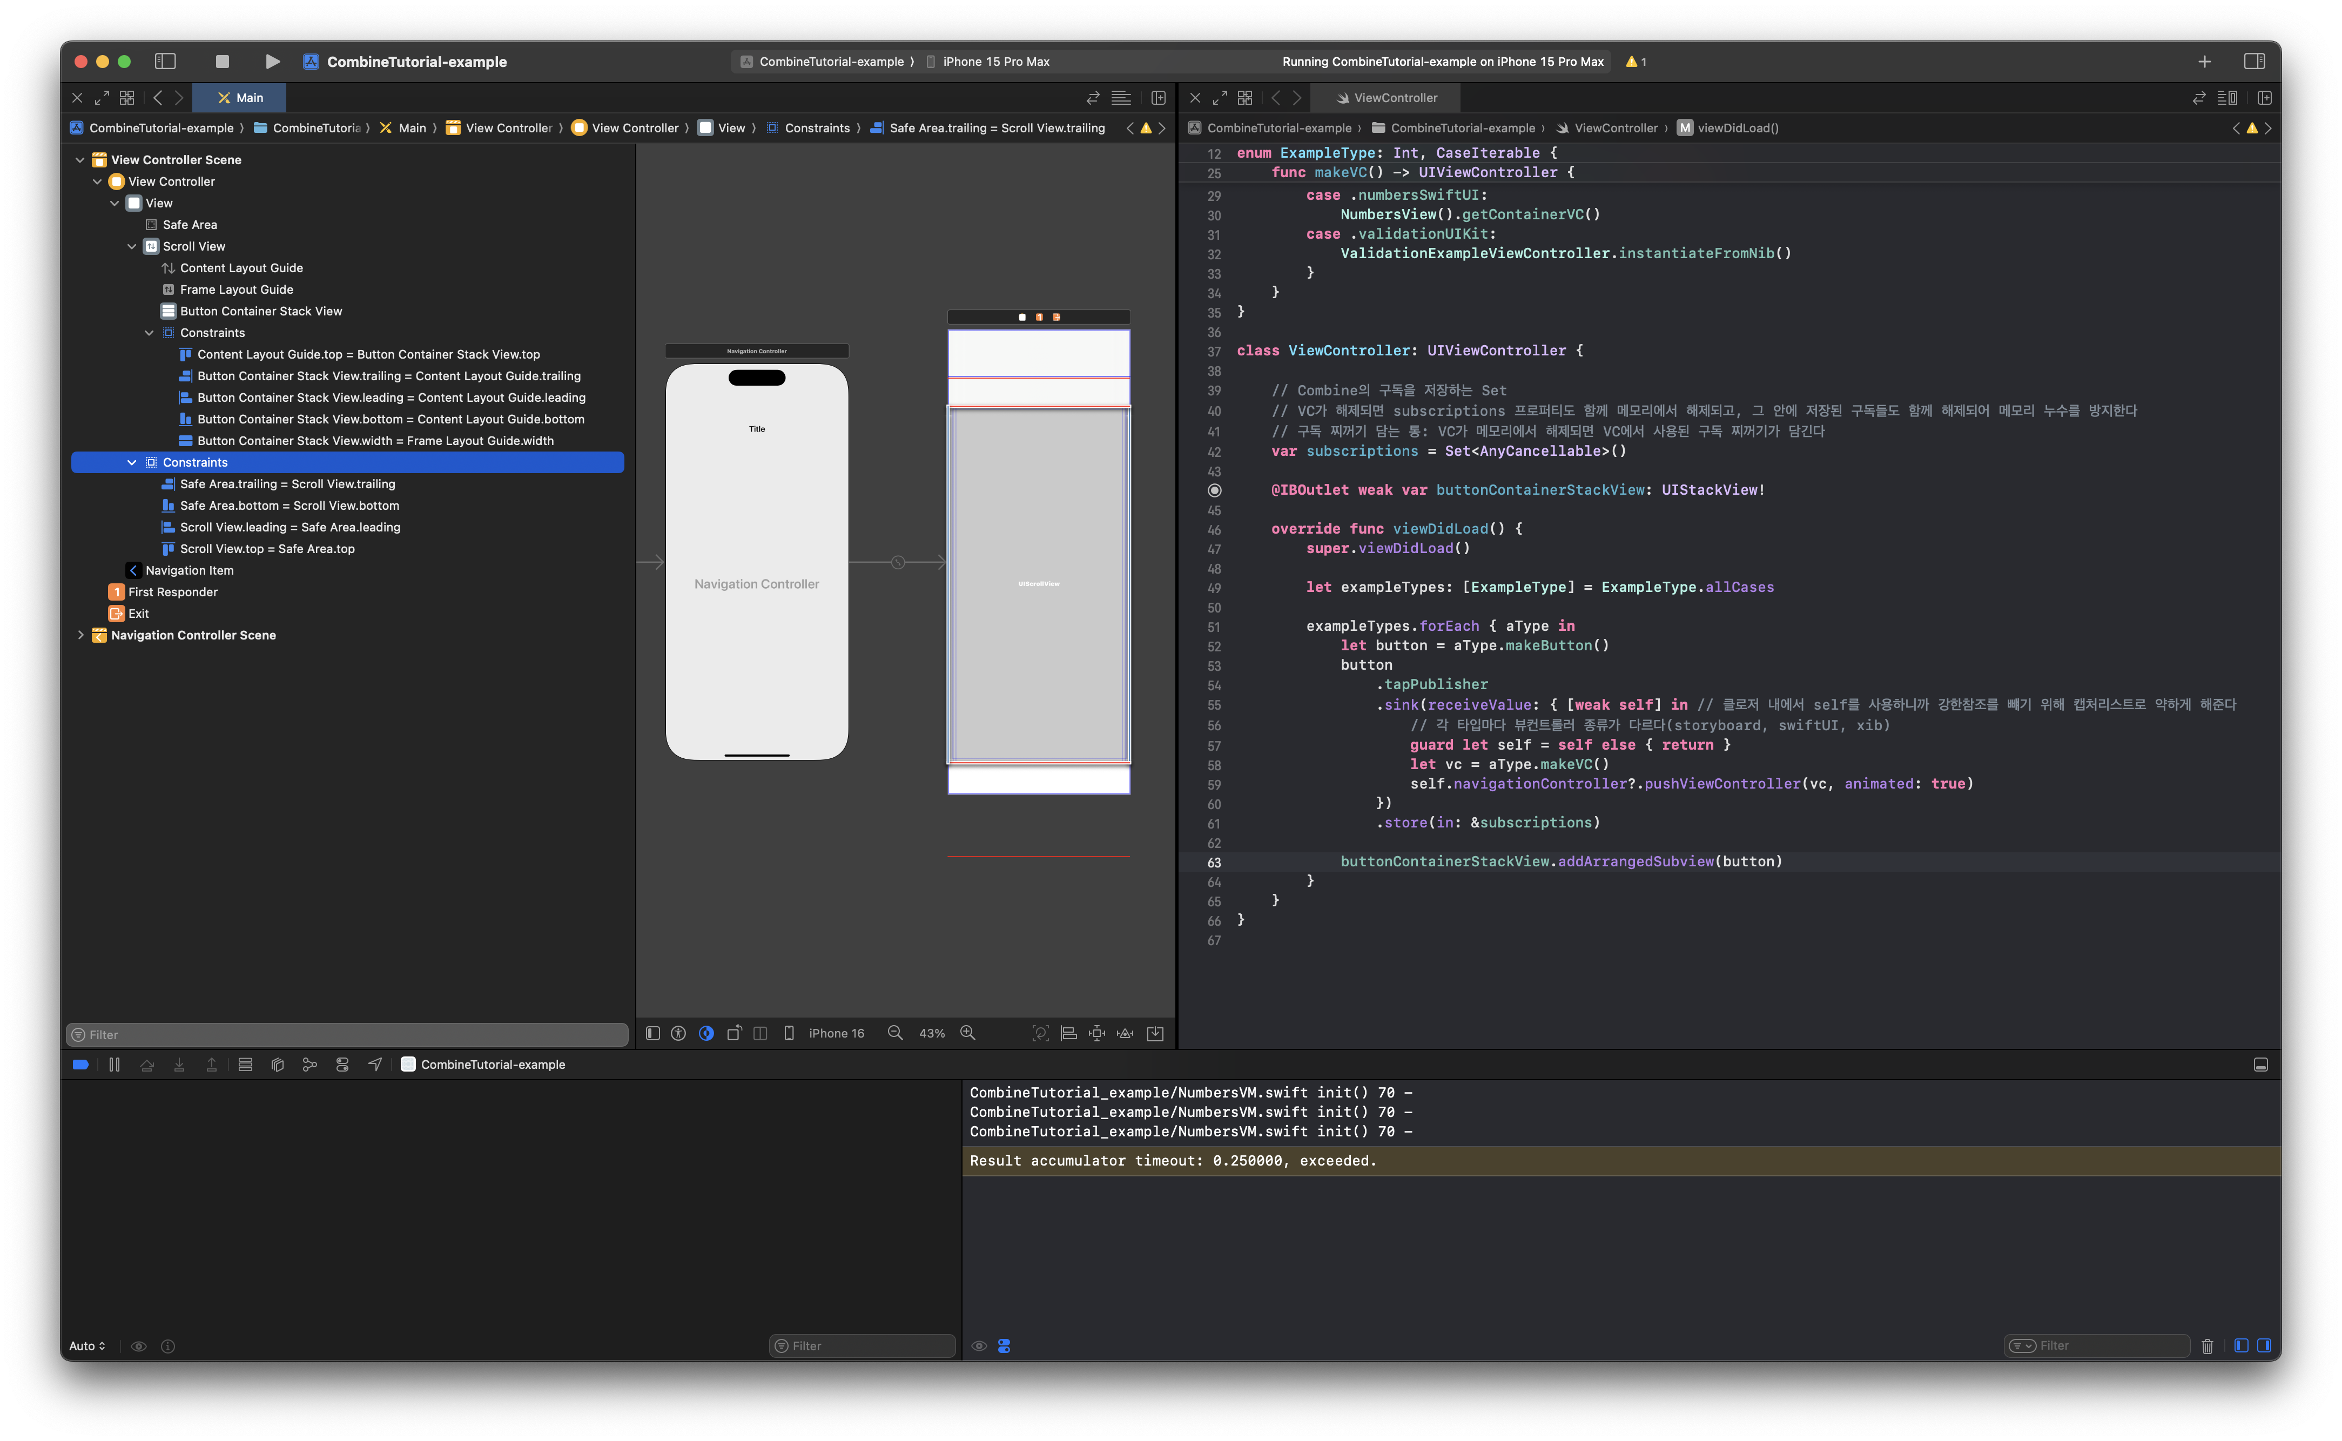Click the plus Library button in the toolbar
Screen dimensions: 2342x1441
point(2204,61)
